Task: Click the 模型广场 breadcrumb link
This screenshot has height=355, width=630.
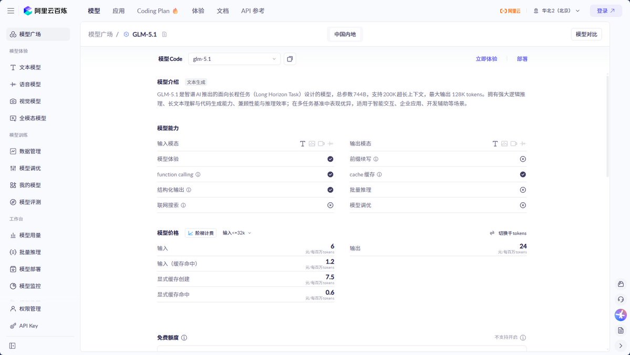Action: point(100,35)
